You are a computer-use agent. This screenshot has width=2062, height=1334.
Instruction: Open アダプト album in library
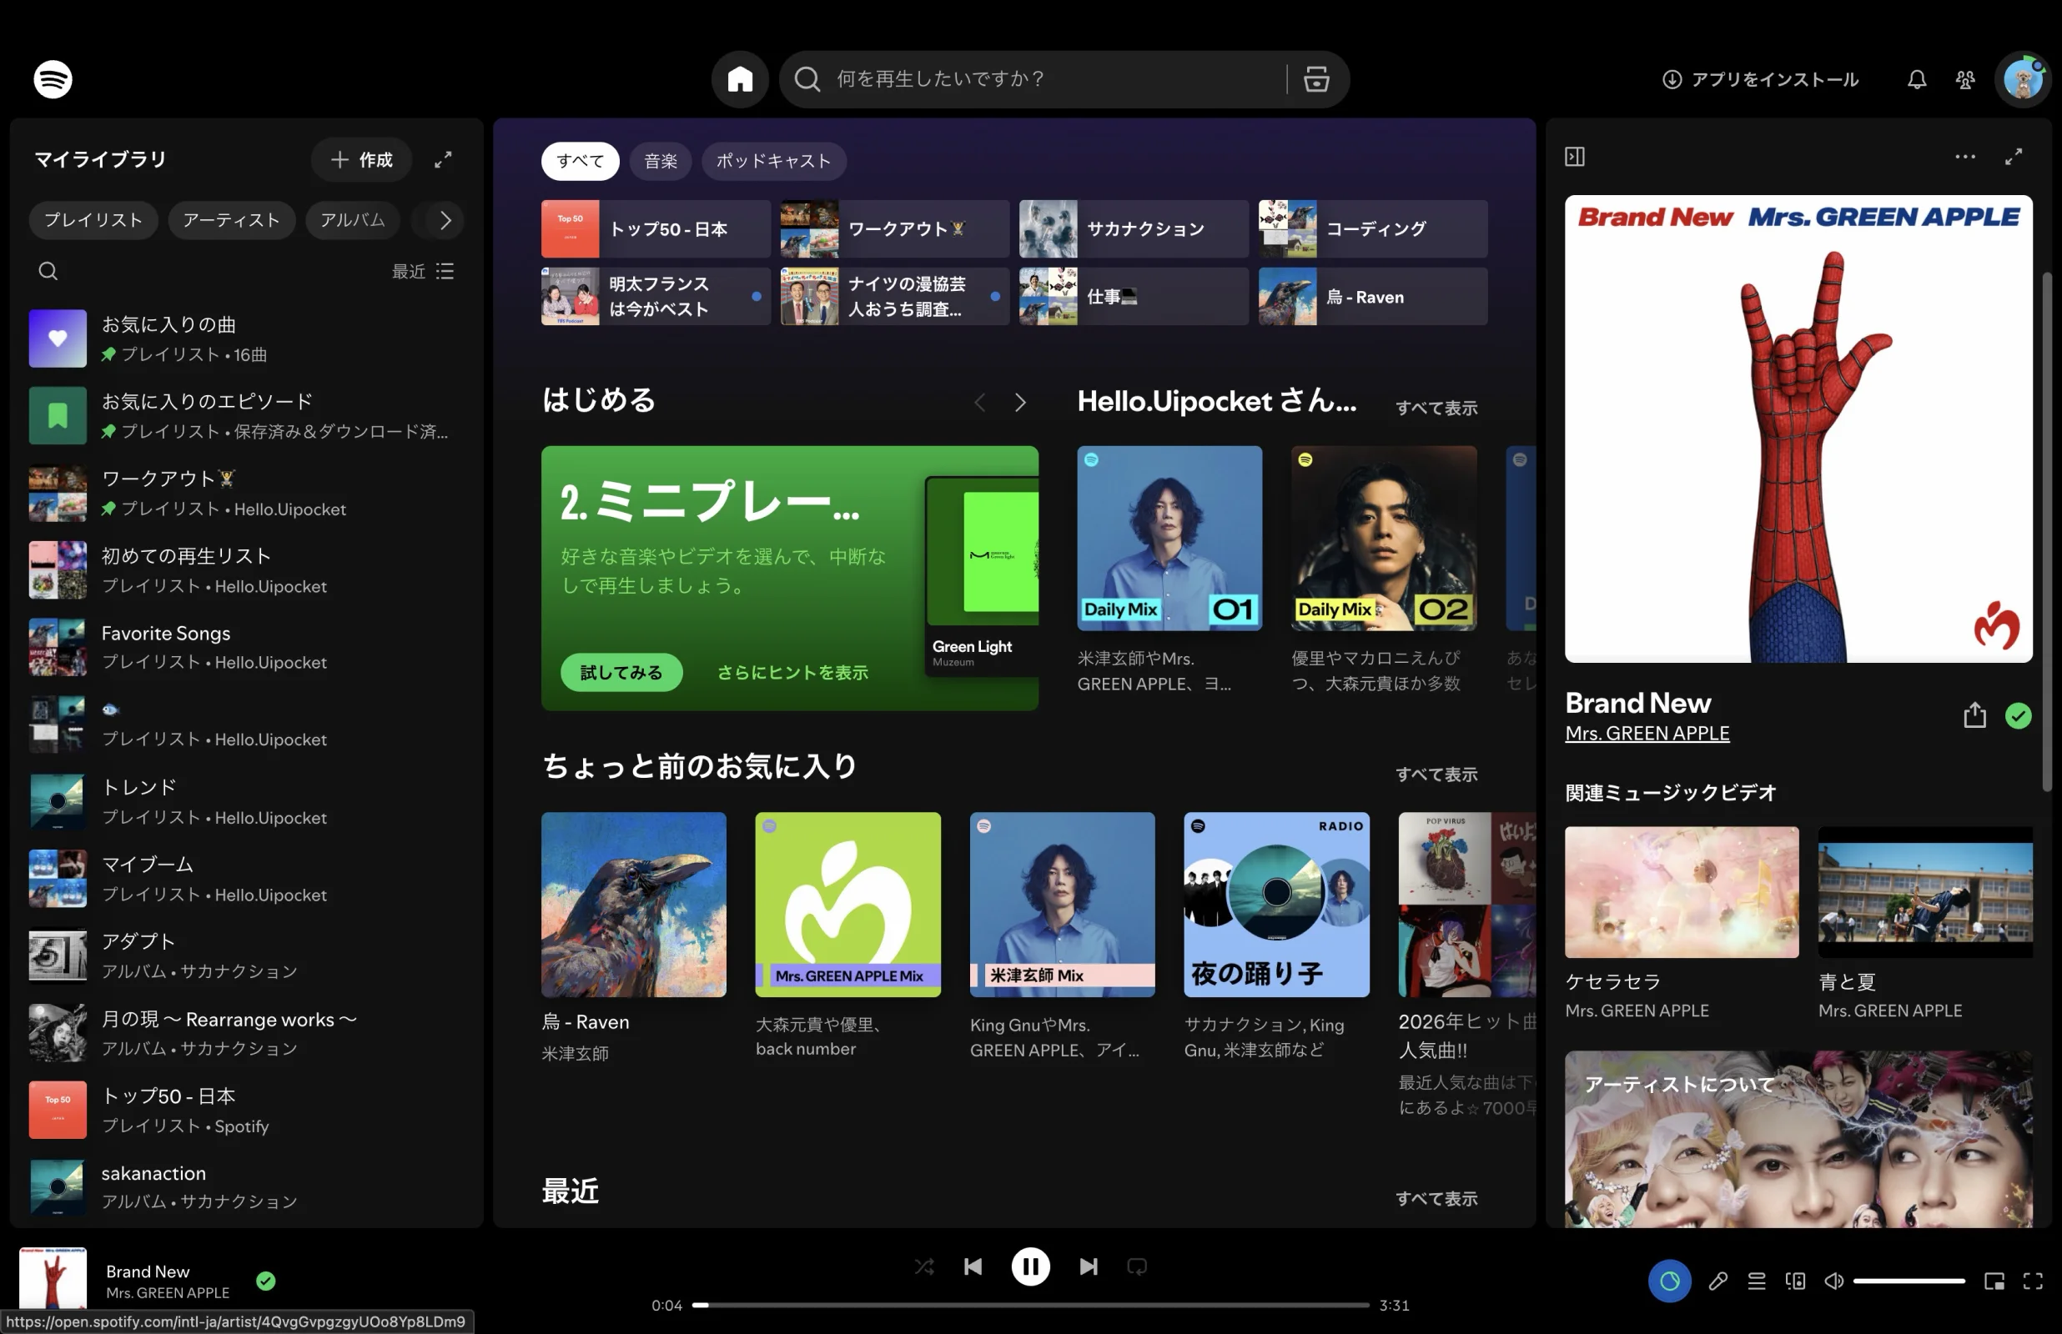[246, 955]
